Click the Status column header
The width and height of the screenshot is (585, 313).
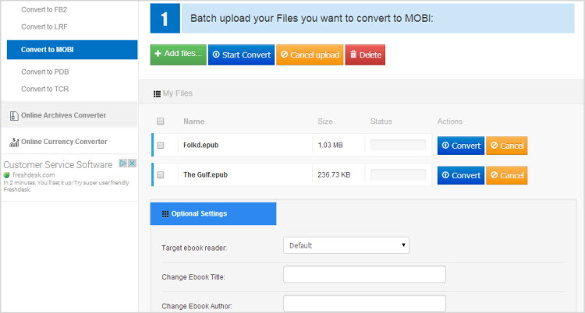(381, 121)
